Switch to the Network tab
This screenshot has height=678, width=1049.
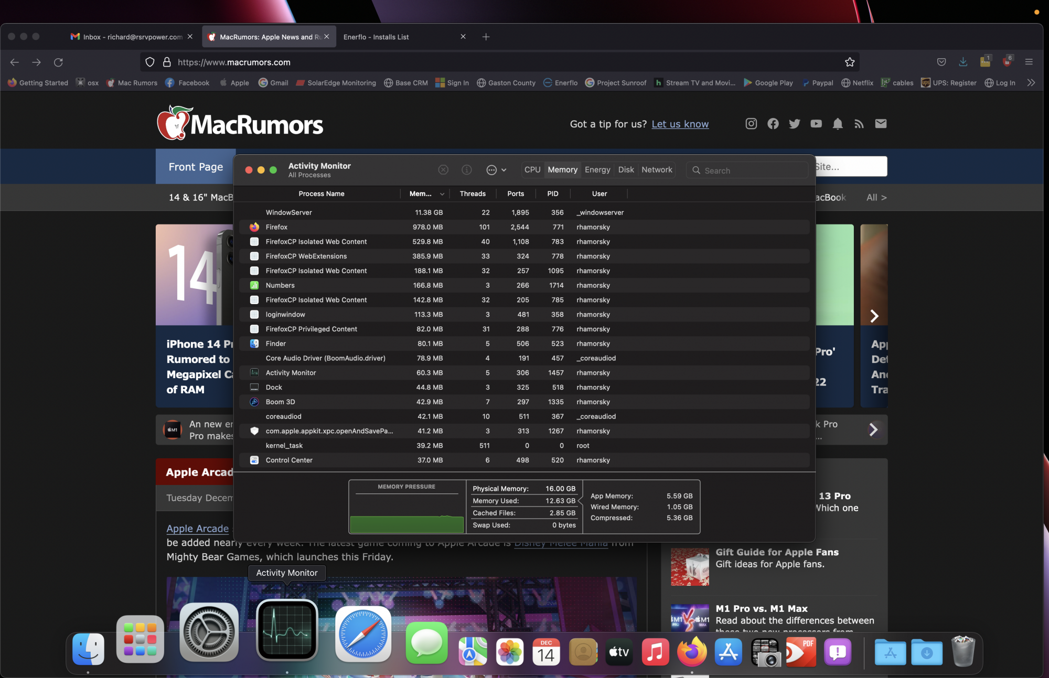[656, 170]
